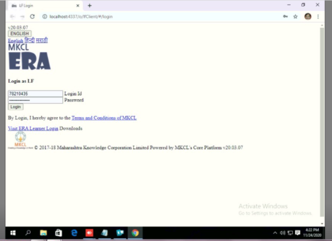
Task: Reload the page with the refresh icon
Action: (x=32, y=17)
